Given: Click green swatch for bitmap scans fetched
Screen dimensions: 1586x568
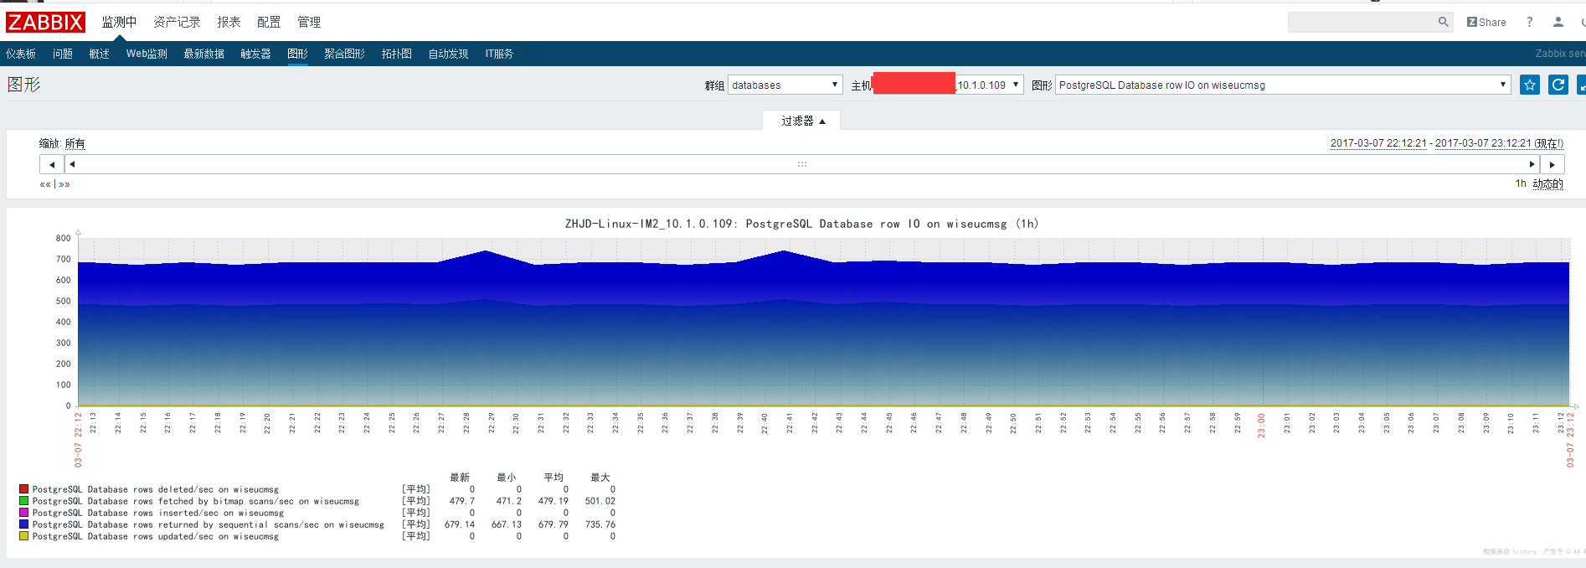Looking at the screenshot, I should 24,501.
